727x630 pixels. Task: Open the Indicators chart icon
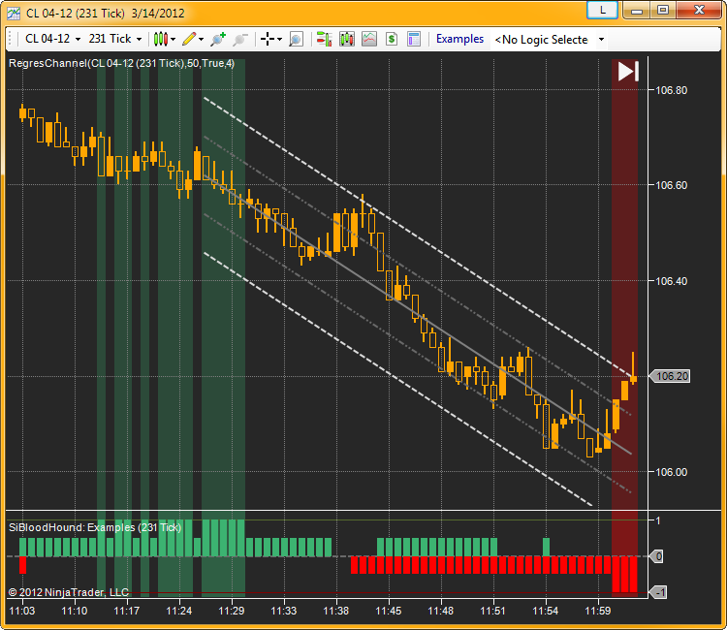[x=369, y=39]
